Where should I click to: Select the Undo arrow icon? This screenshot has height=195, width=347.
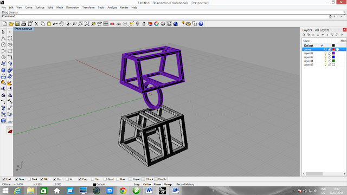pos(55,24)
